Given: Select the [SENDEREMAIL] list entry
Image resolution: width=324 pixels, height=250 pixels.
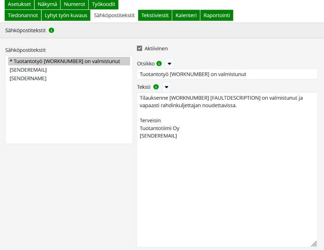Looking at the screenshot, I should coord(28,70).
